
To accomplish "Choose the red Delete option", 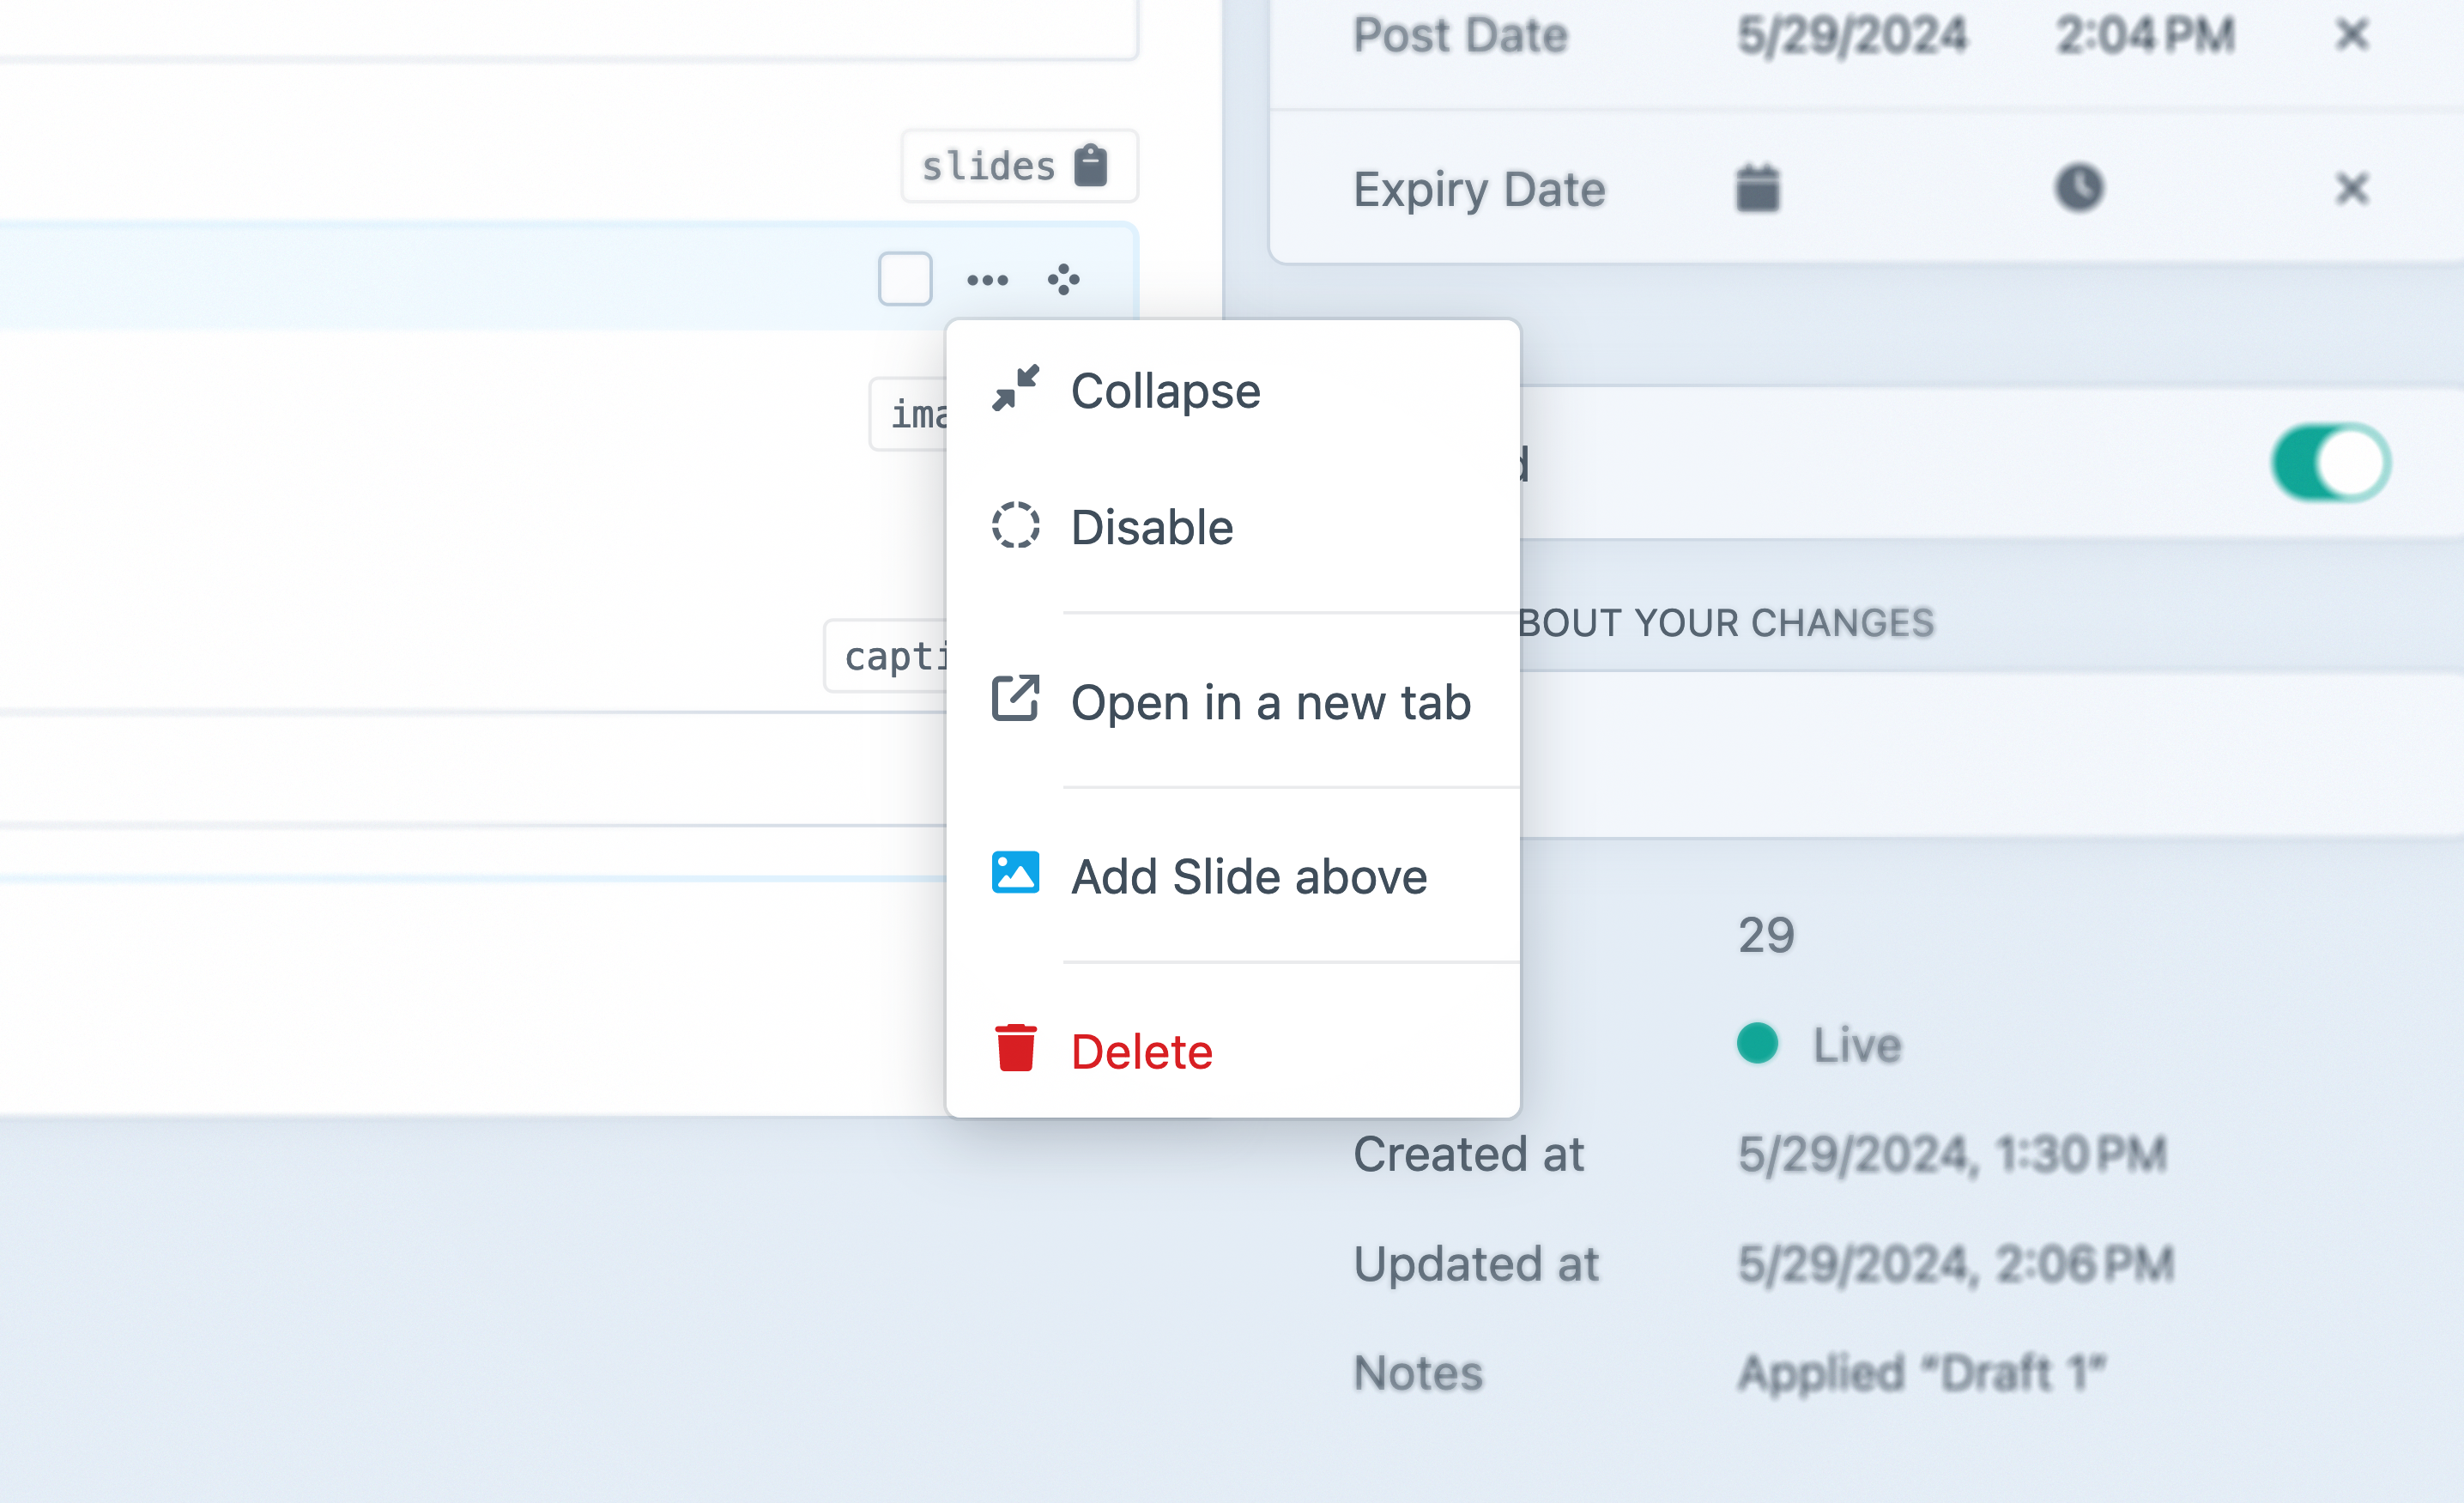I will [x=1141, y=1052].
